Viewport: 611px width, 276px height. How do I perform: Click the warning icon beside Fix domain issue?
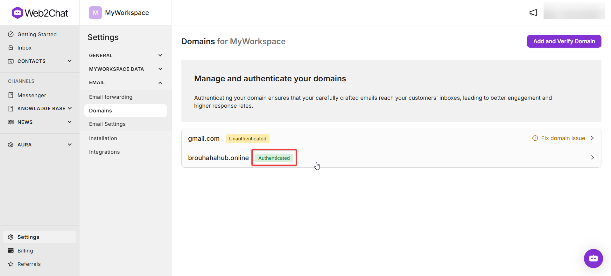(x=535, y=138)
